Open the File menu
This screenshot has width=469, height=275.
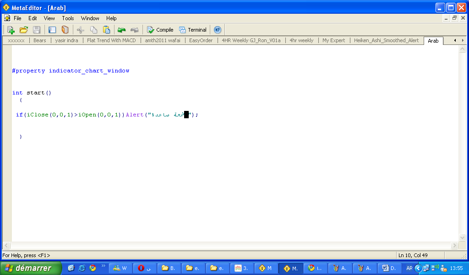click(x=17, y=18)
